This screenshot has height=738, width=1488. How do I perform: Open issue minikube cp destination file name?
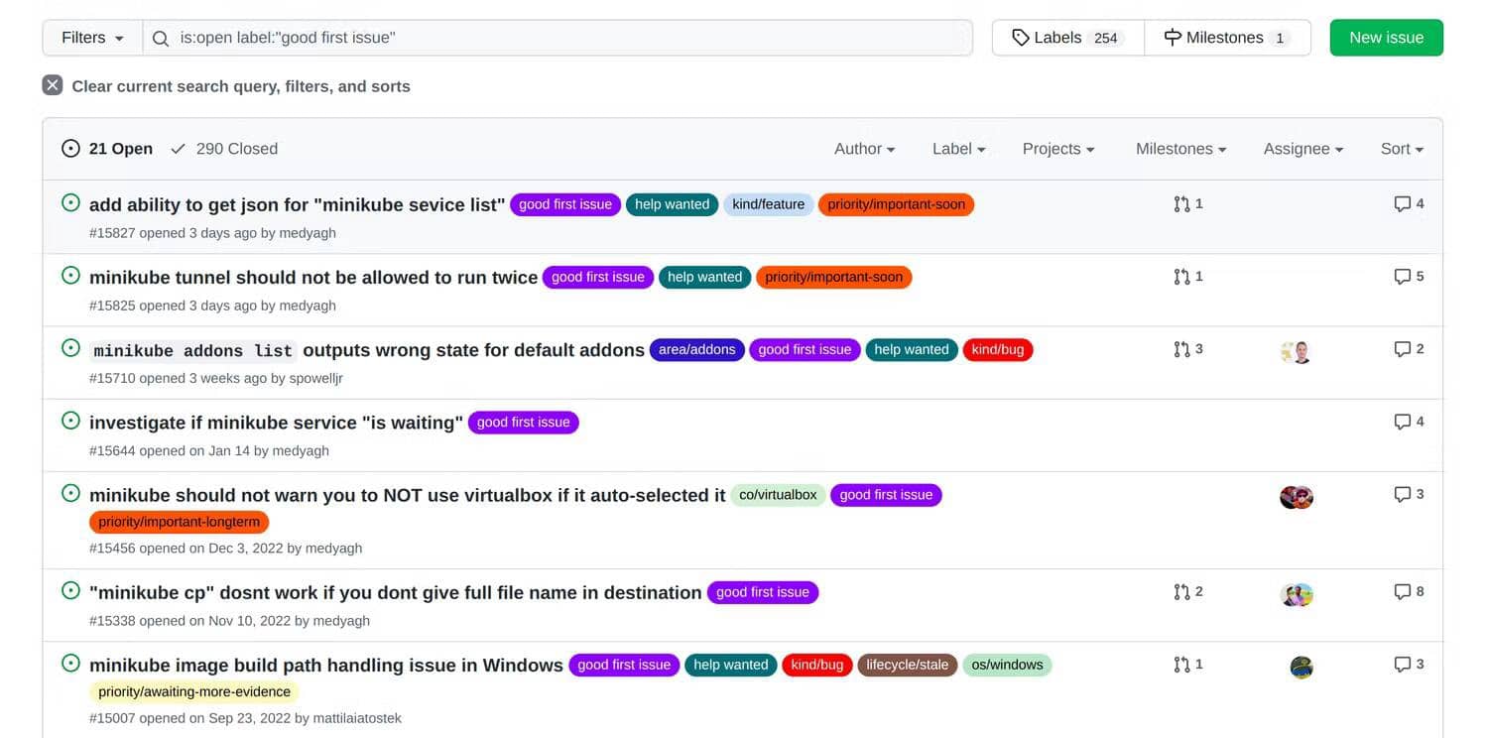coord(396,592)
